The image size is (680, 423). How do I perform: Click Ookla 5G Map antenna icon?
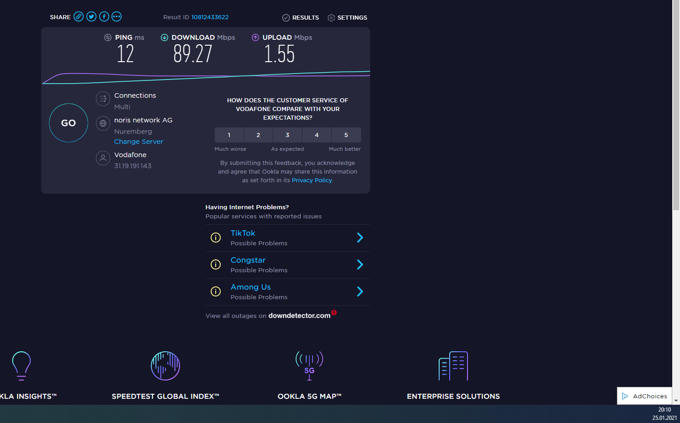(309, 366)
